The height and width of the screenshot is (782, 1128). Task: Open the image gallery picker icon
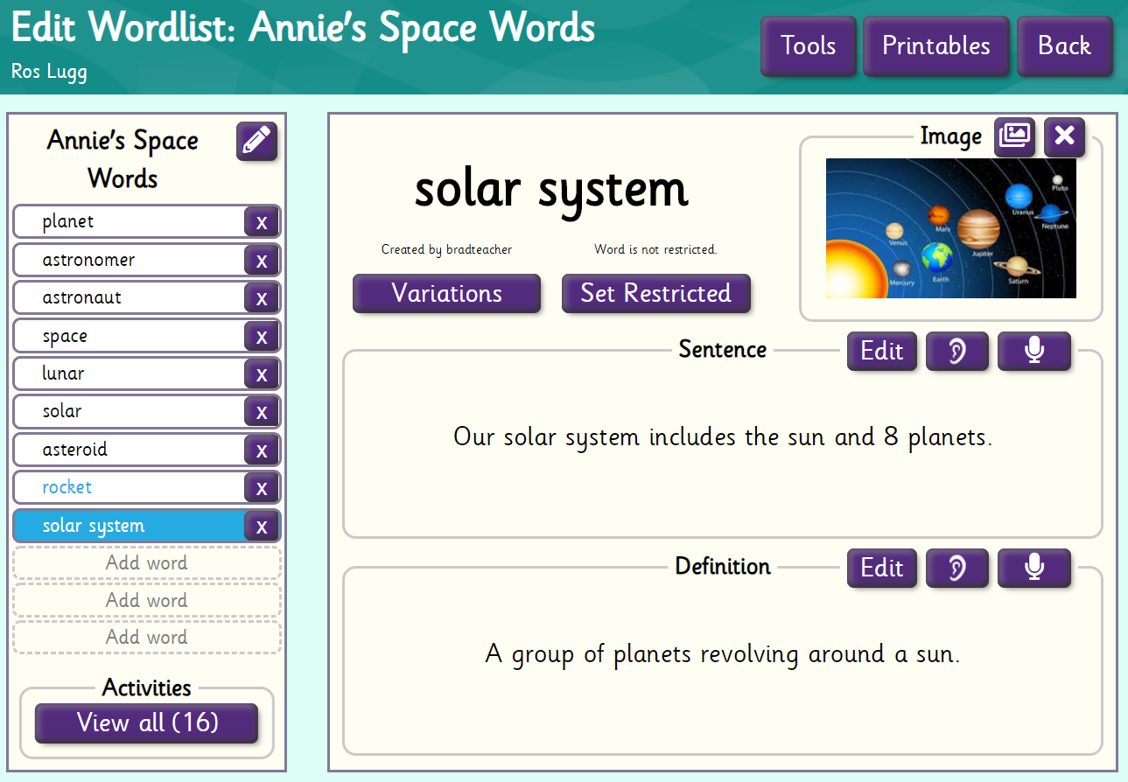[x=1014, y=136]
